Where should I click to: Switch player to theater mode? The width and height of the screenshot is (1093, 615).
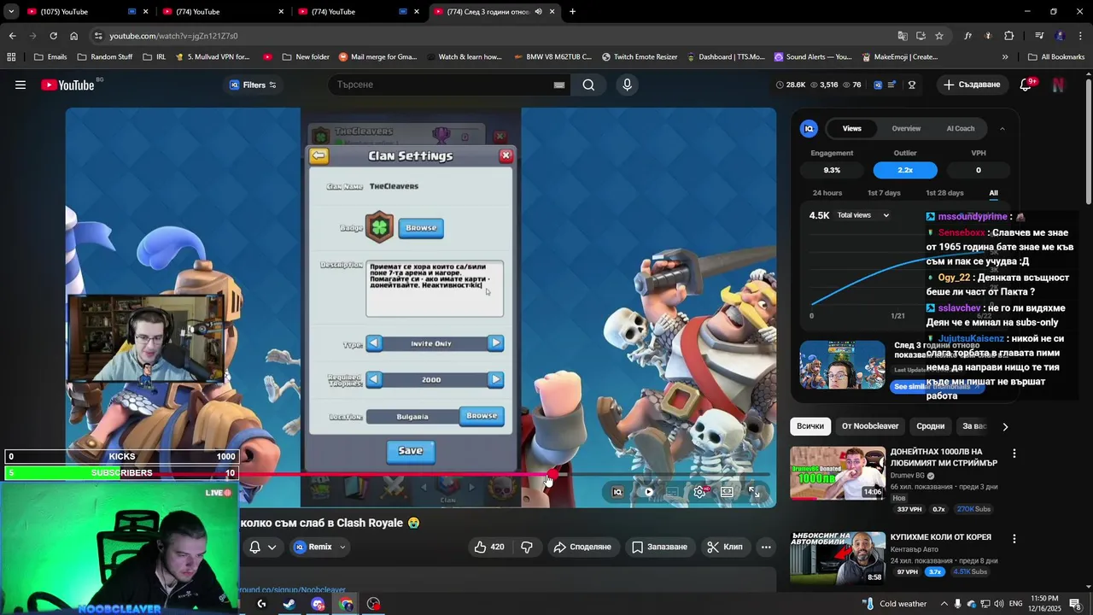click(727, 491)
